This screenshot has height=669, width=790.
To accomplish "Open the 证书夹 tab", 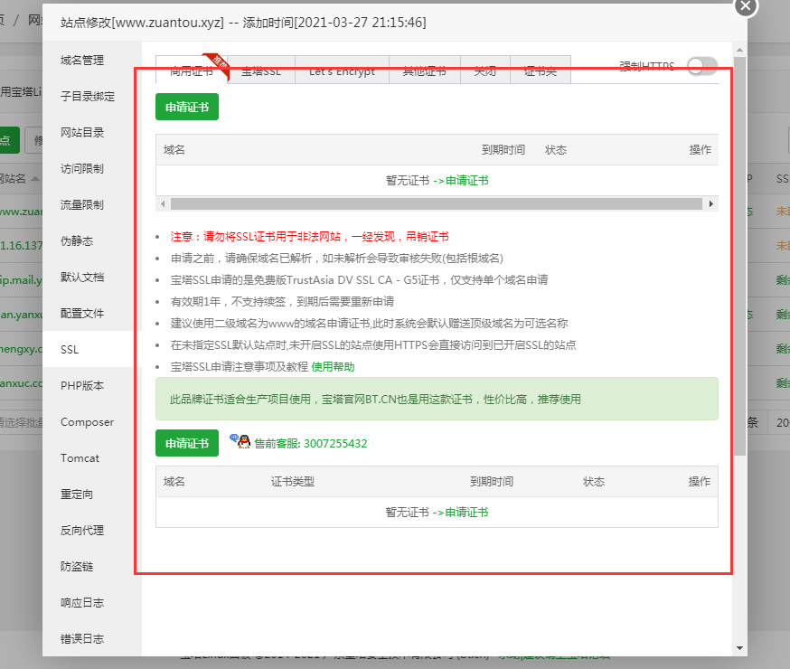I will coord(541,70).
